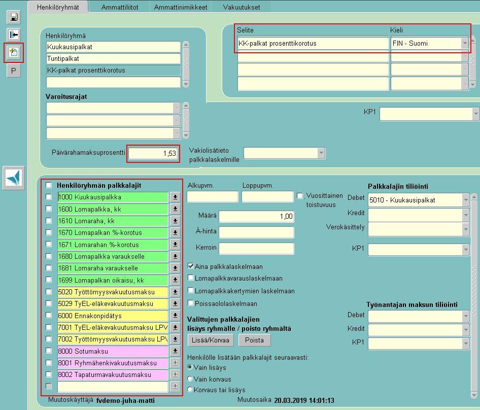480x410 pixels.
Task: Select Vain lisäys radio button
Action: pos(190,367)
